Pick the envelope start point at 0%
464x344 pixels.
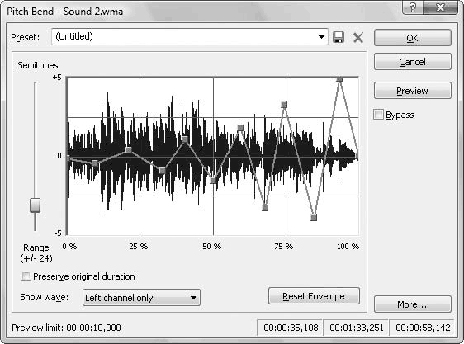[69, 158]
